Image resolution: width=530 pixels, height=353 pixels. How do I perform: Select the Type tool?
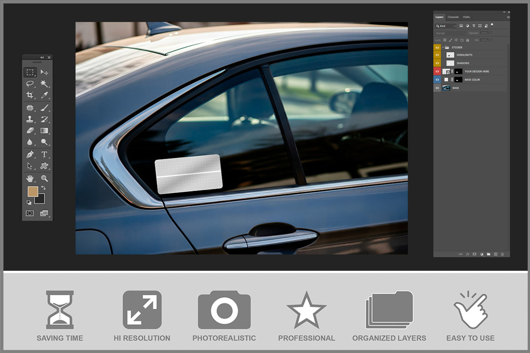click(x=44, y=154)
